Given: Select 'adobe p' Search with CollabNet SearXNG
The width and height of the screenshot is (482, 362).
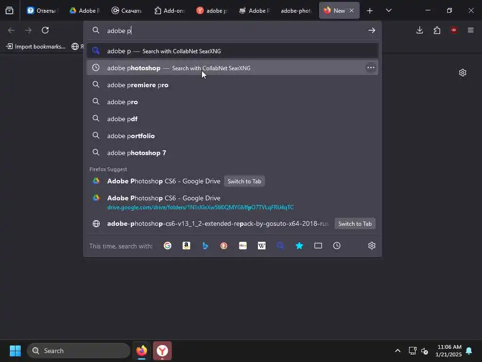Looking at the screenshot, I should click(x=233, y=51).
